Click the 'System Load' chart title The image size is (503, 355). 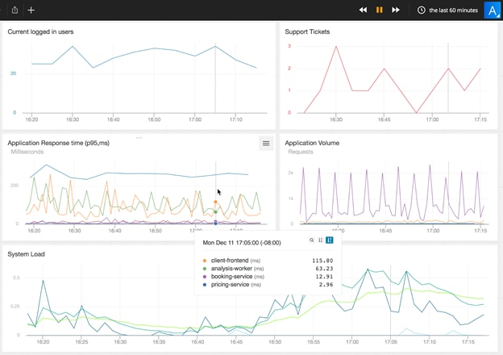[x=26, y=253]
